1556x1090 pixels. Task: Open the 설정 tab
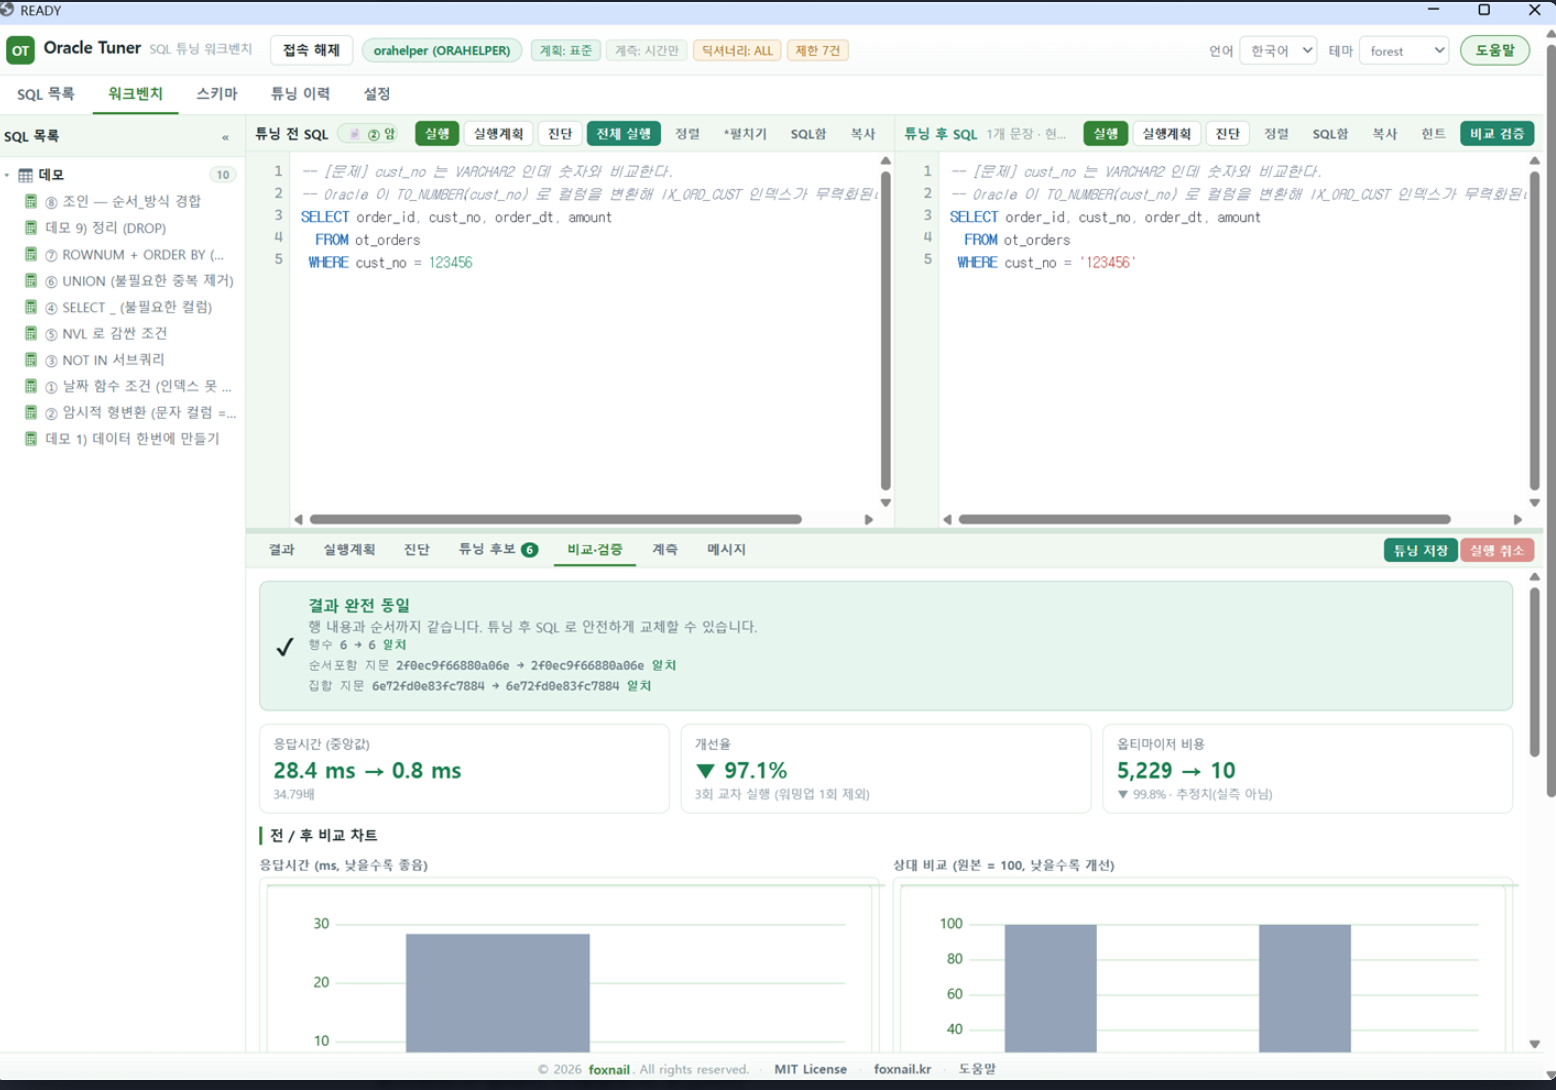pyautogui.click(x=377, y=94)
